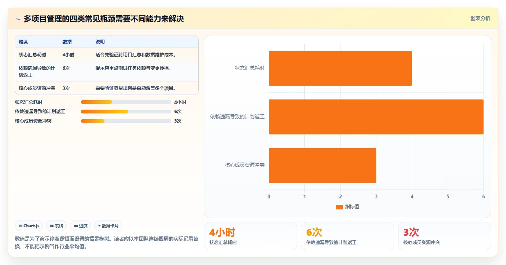The image size is (506, 265).
Task: Click the 说明 table column header
Action: pyautogui.click(x=100, y=42)
